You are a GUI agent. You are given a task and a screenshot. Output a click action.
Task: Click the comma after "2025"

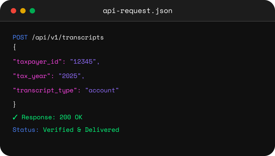tap(83, 77)
